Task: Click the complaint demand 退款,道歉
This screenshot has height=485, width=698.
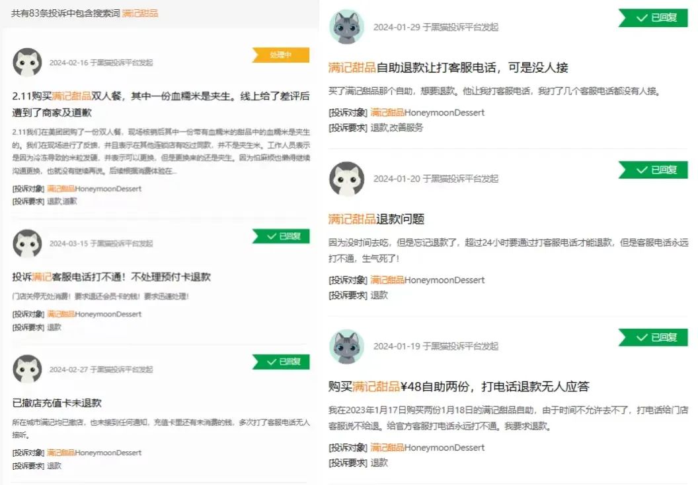Action: tap(62, 201)
